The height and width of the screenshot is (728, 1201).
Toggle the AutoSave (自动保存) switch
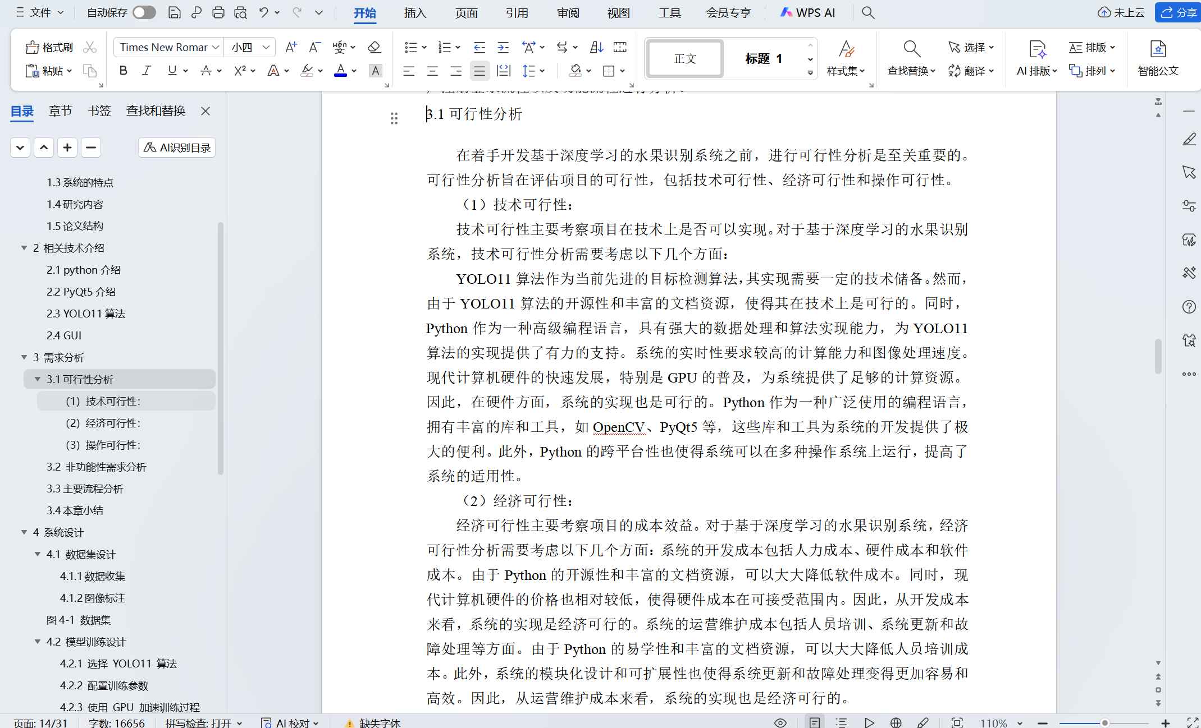tap(144, 12)
